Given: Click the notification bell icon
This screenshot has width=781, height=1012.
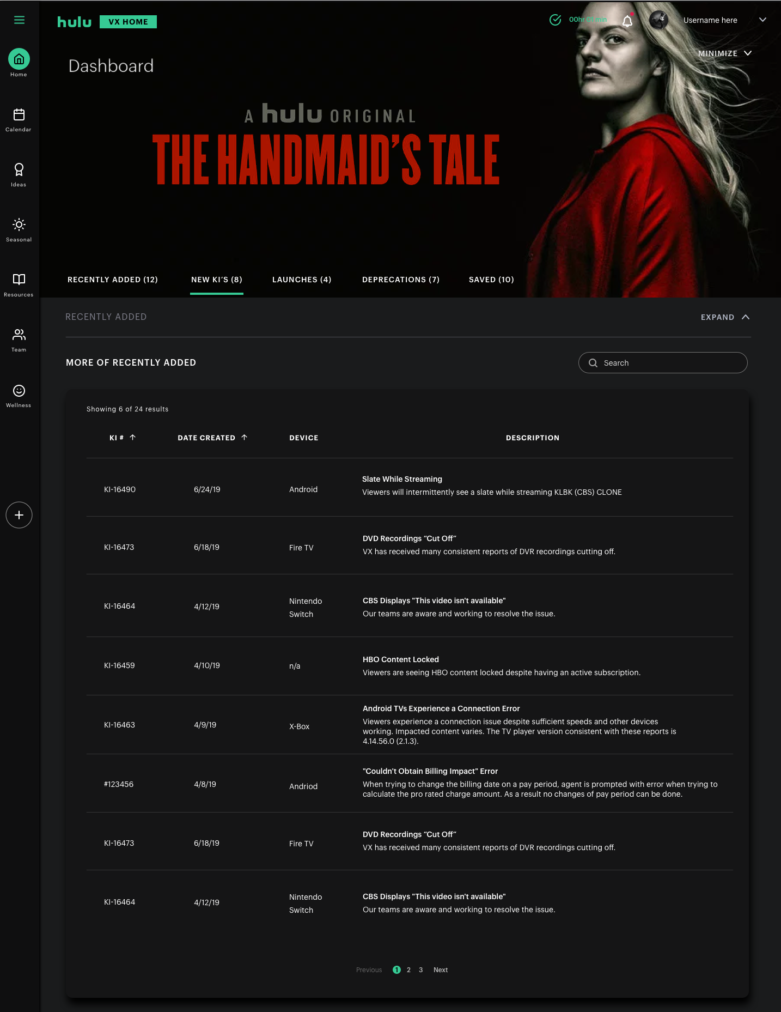Looking at the screenshot, I should click(627, 21).
